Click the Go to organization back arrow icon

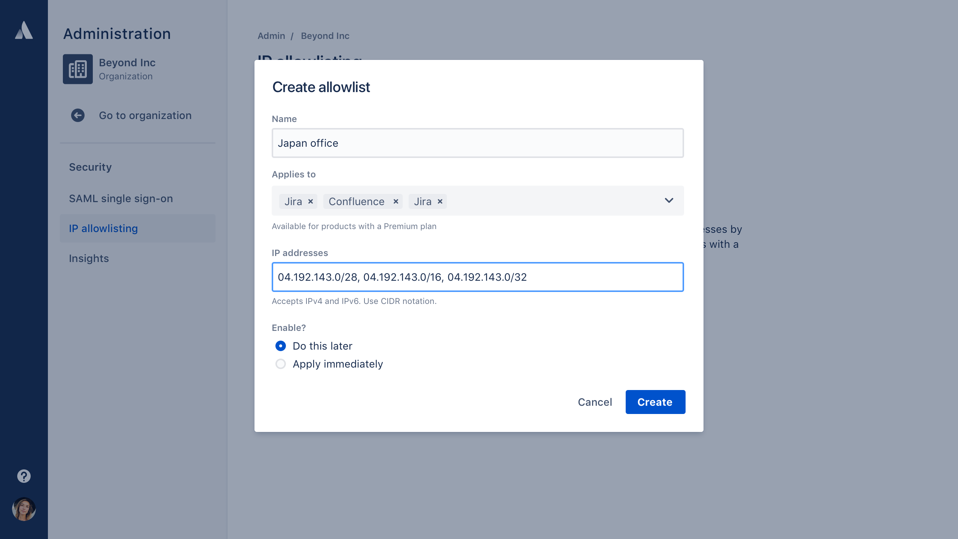(x=77, y=115)
